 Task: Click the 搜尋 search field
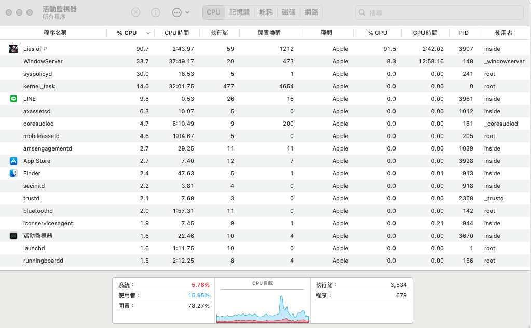(439, 12)
